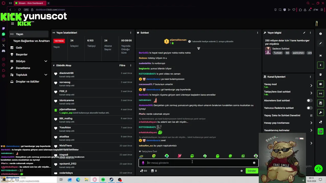This screenshot has height=183, width=326.
Task: Click the info icon in the right toolbar
Action: 321,34
